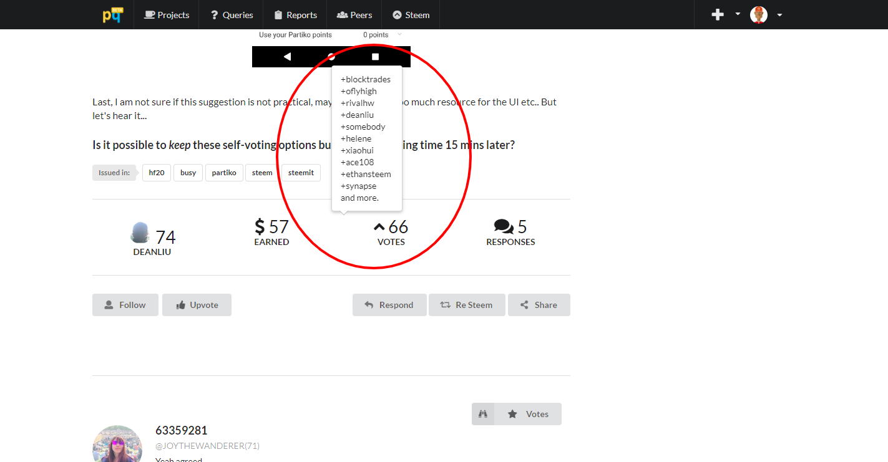Open JoyTheWanderer's avatar thumbnail

pyautogui.click(x=117, y=444)
